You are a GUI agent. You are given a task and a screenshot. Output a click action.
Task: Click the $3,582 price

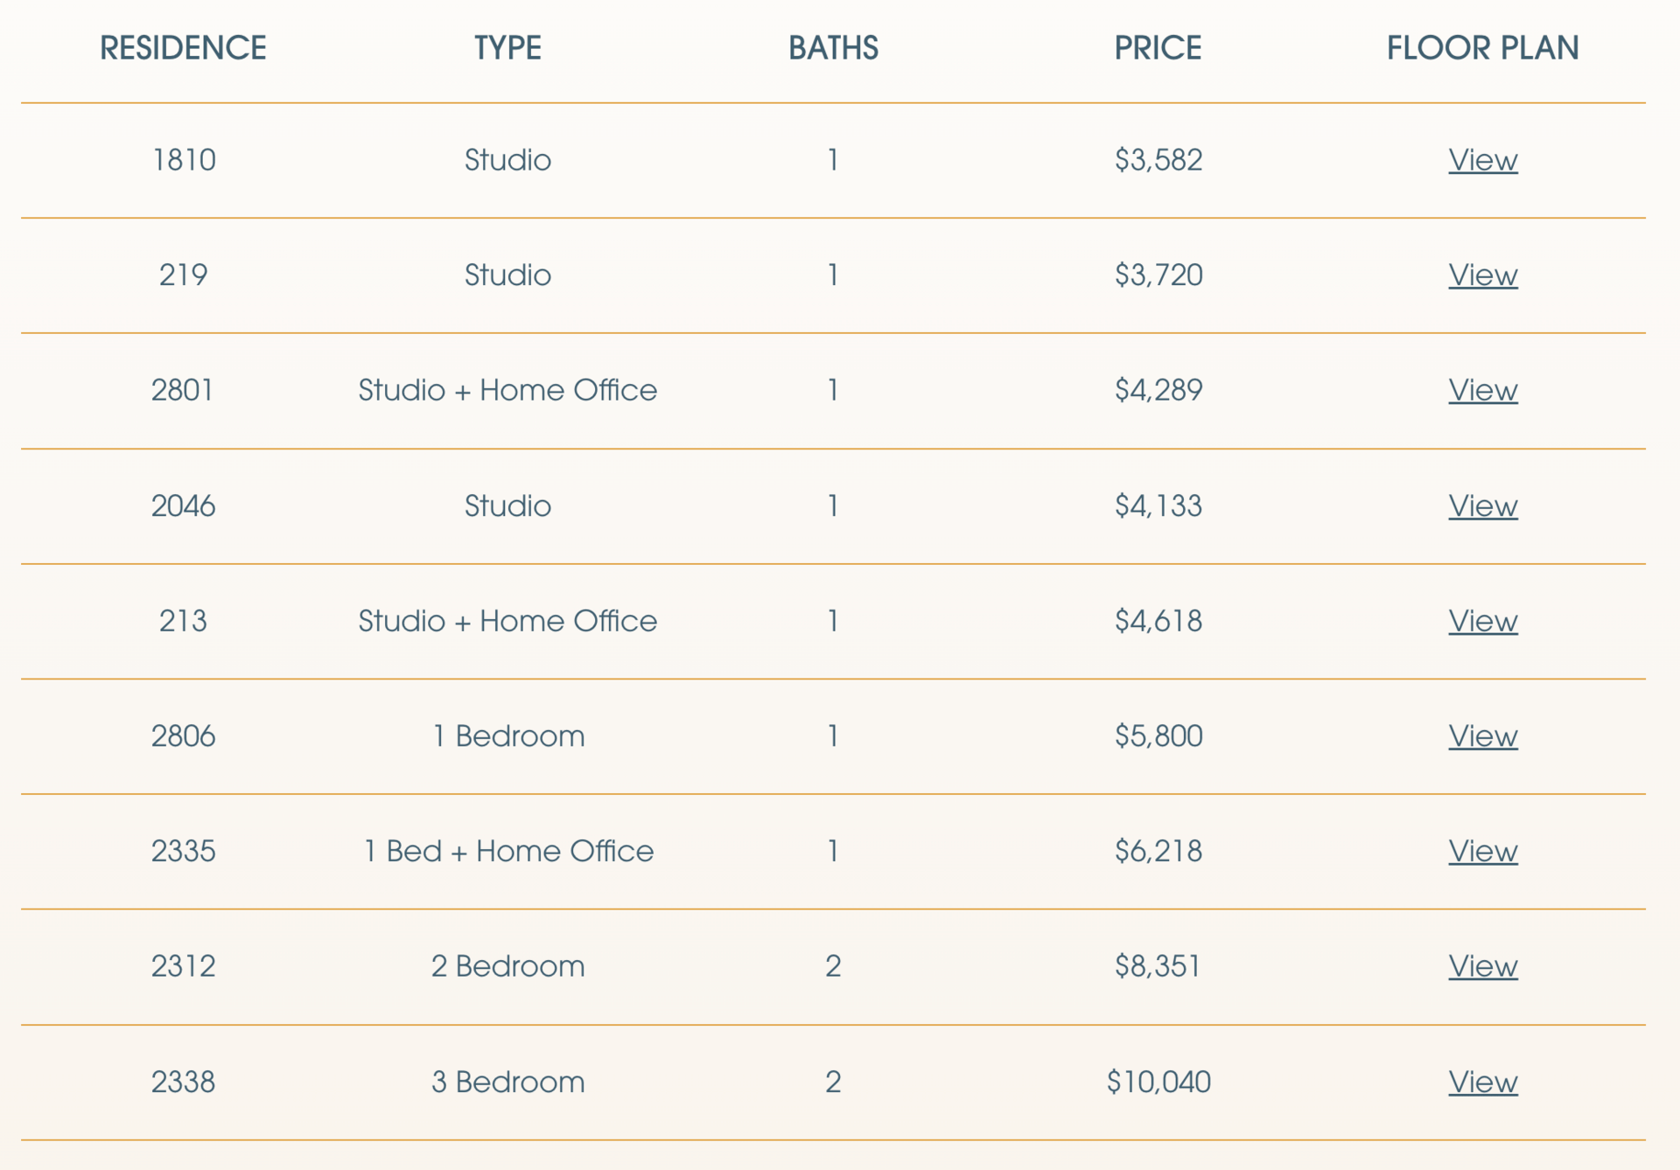pos(1158,160)
